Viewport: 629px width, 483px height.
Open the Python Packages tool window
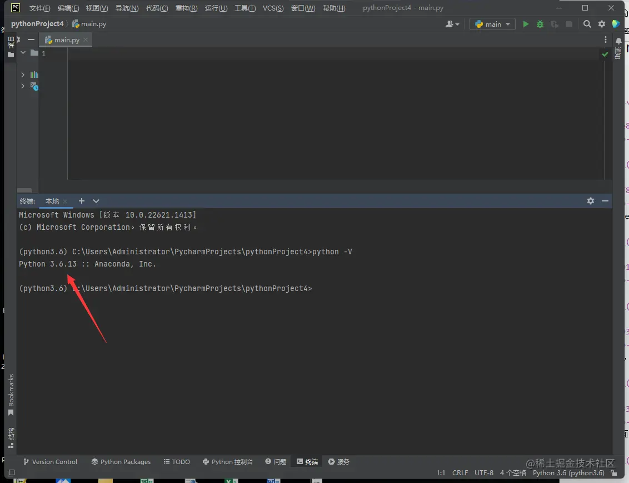click(121, 462)
